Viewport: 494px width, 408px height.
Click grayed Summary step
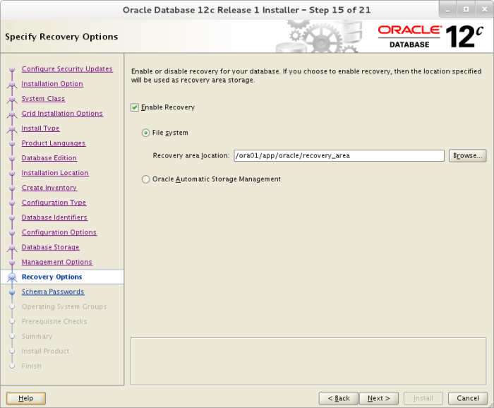coord(37,336)
